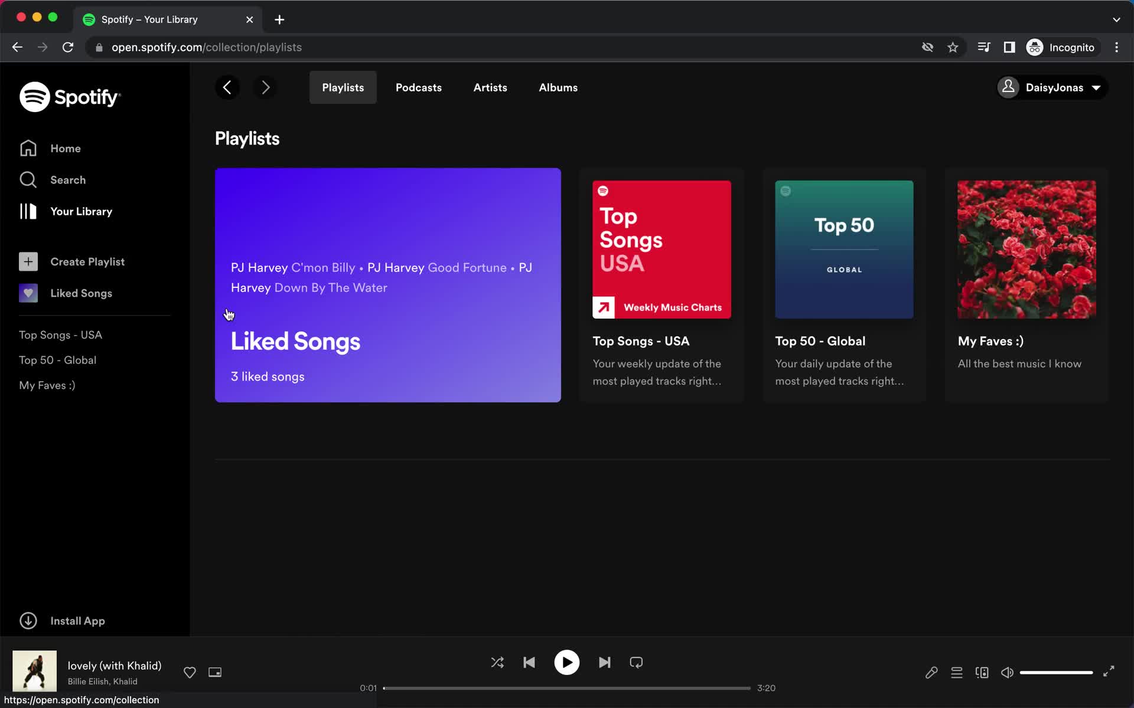Toggle the like heart icon for current song
The image size is (1134, 708).
point(188,672)
